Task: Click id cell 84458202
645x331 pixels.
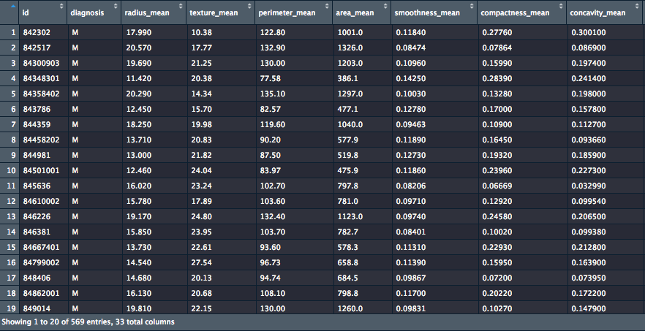Action: [41, 140]
